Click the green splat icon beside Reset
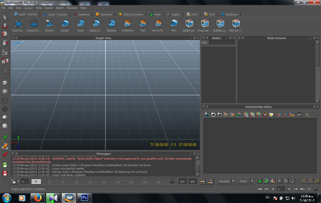This screenshot has width=321, height=203. 260,181
